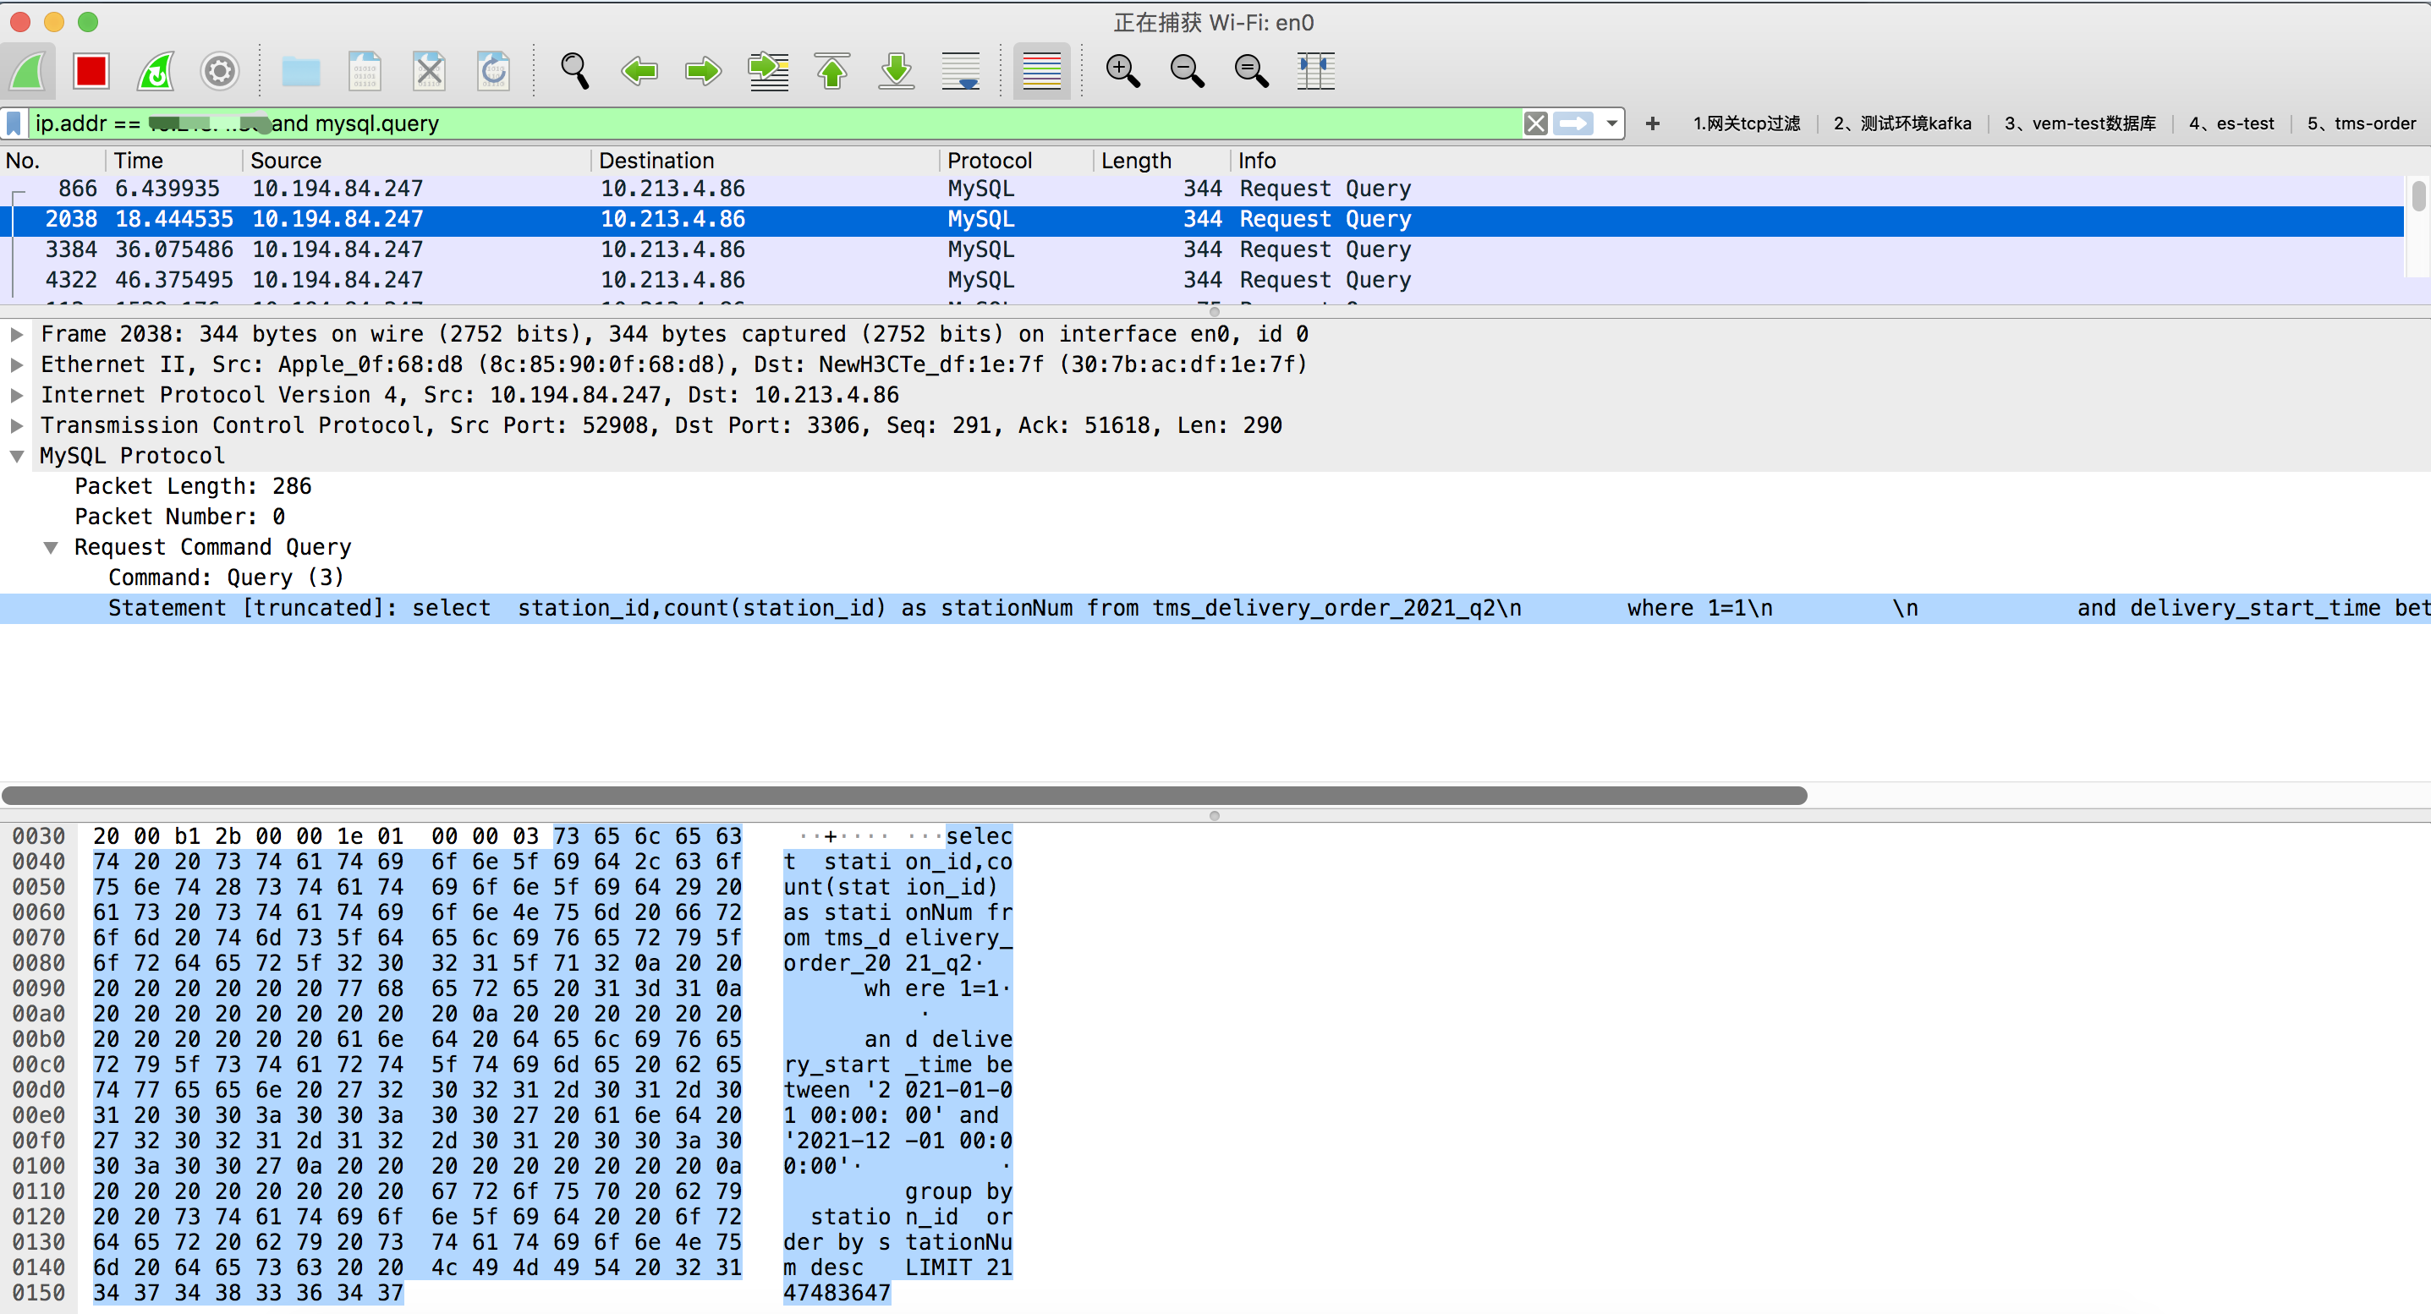Sort by the Length column header
This screenshot has width=2431, height=1314.
click(1161, 161)
